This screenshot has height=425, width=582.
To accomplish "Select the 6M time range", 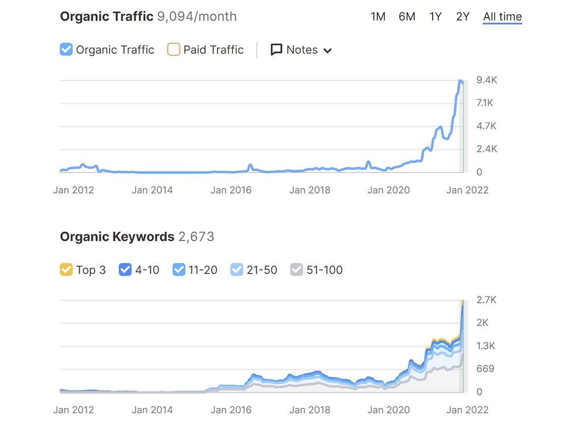I will 407,17.
